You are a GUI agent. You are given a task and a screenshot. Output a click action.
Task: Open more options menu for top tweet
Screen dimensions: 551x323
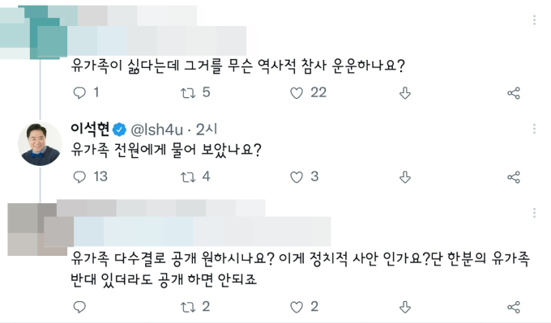(x=534, y=20)
